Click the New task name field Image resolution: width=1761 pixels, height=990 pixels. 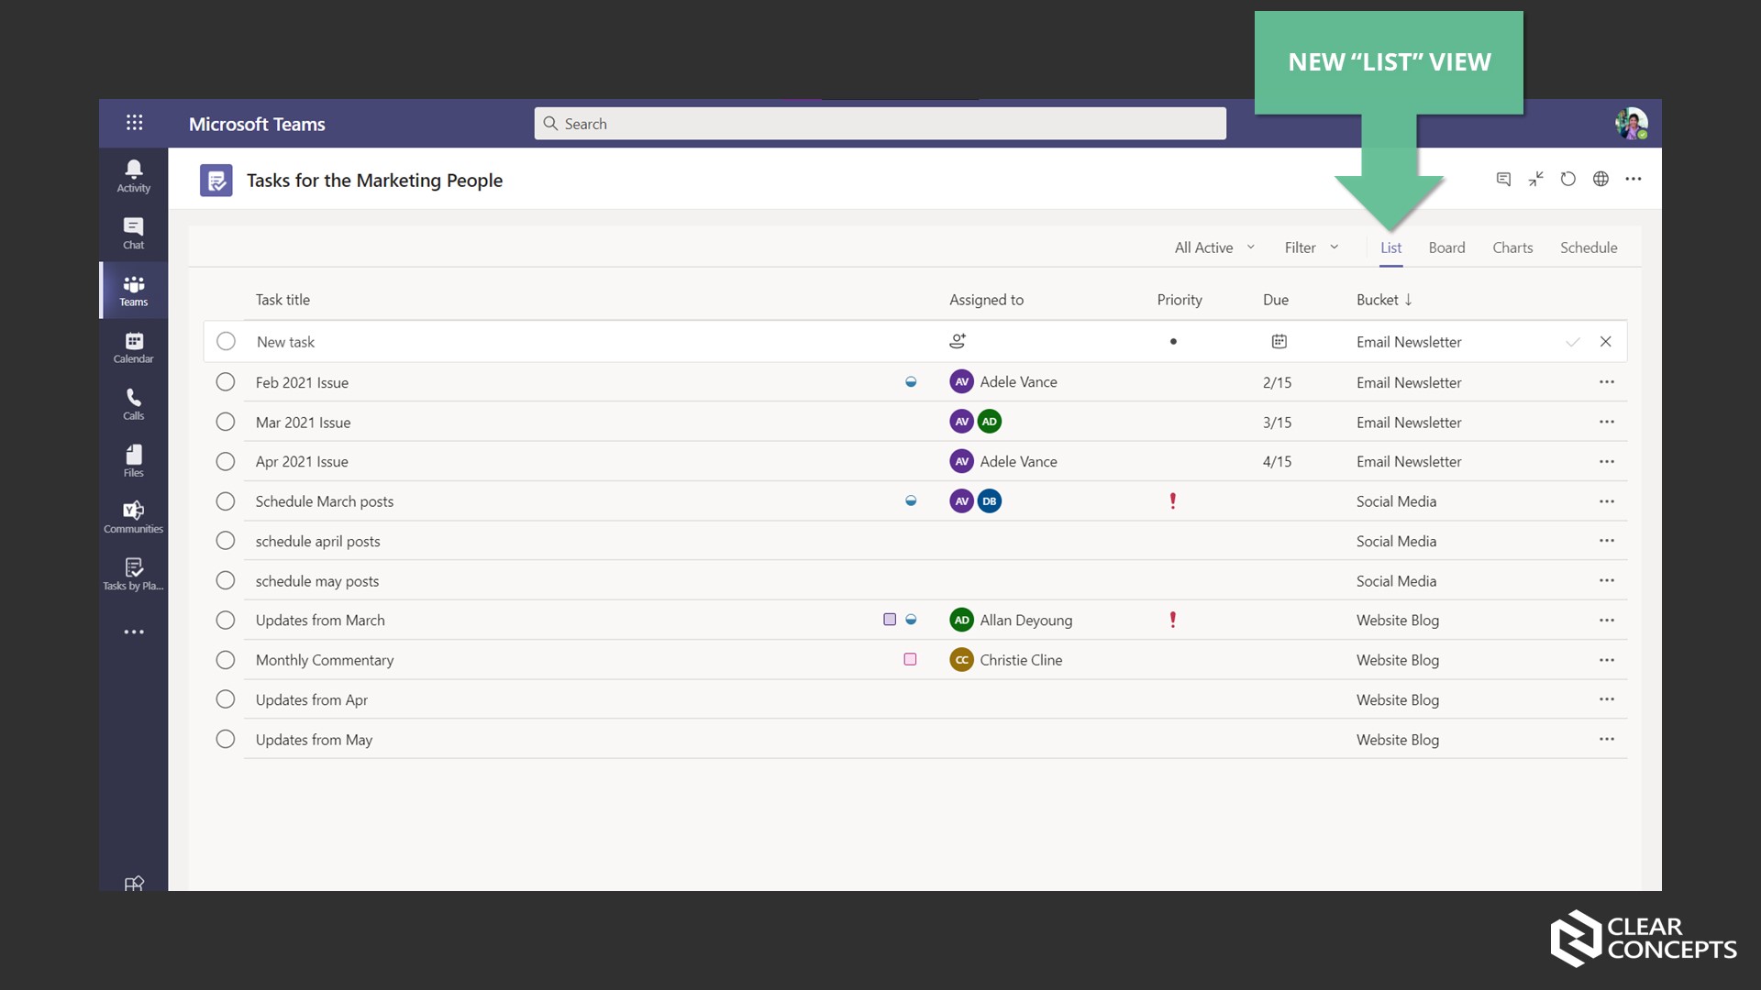click(285, 342)
